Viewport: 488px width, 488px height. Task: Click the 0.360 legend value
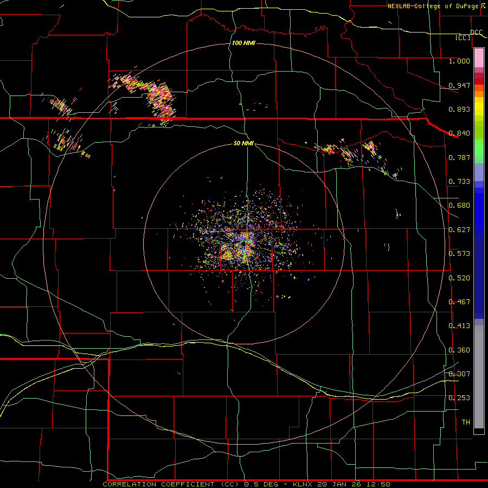point(459,350)
